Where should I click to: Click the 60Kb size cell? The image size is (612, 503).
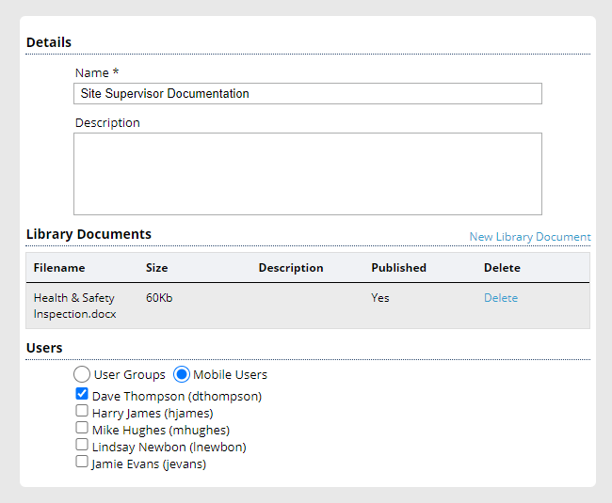point(159,298)
